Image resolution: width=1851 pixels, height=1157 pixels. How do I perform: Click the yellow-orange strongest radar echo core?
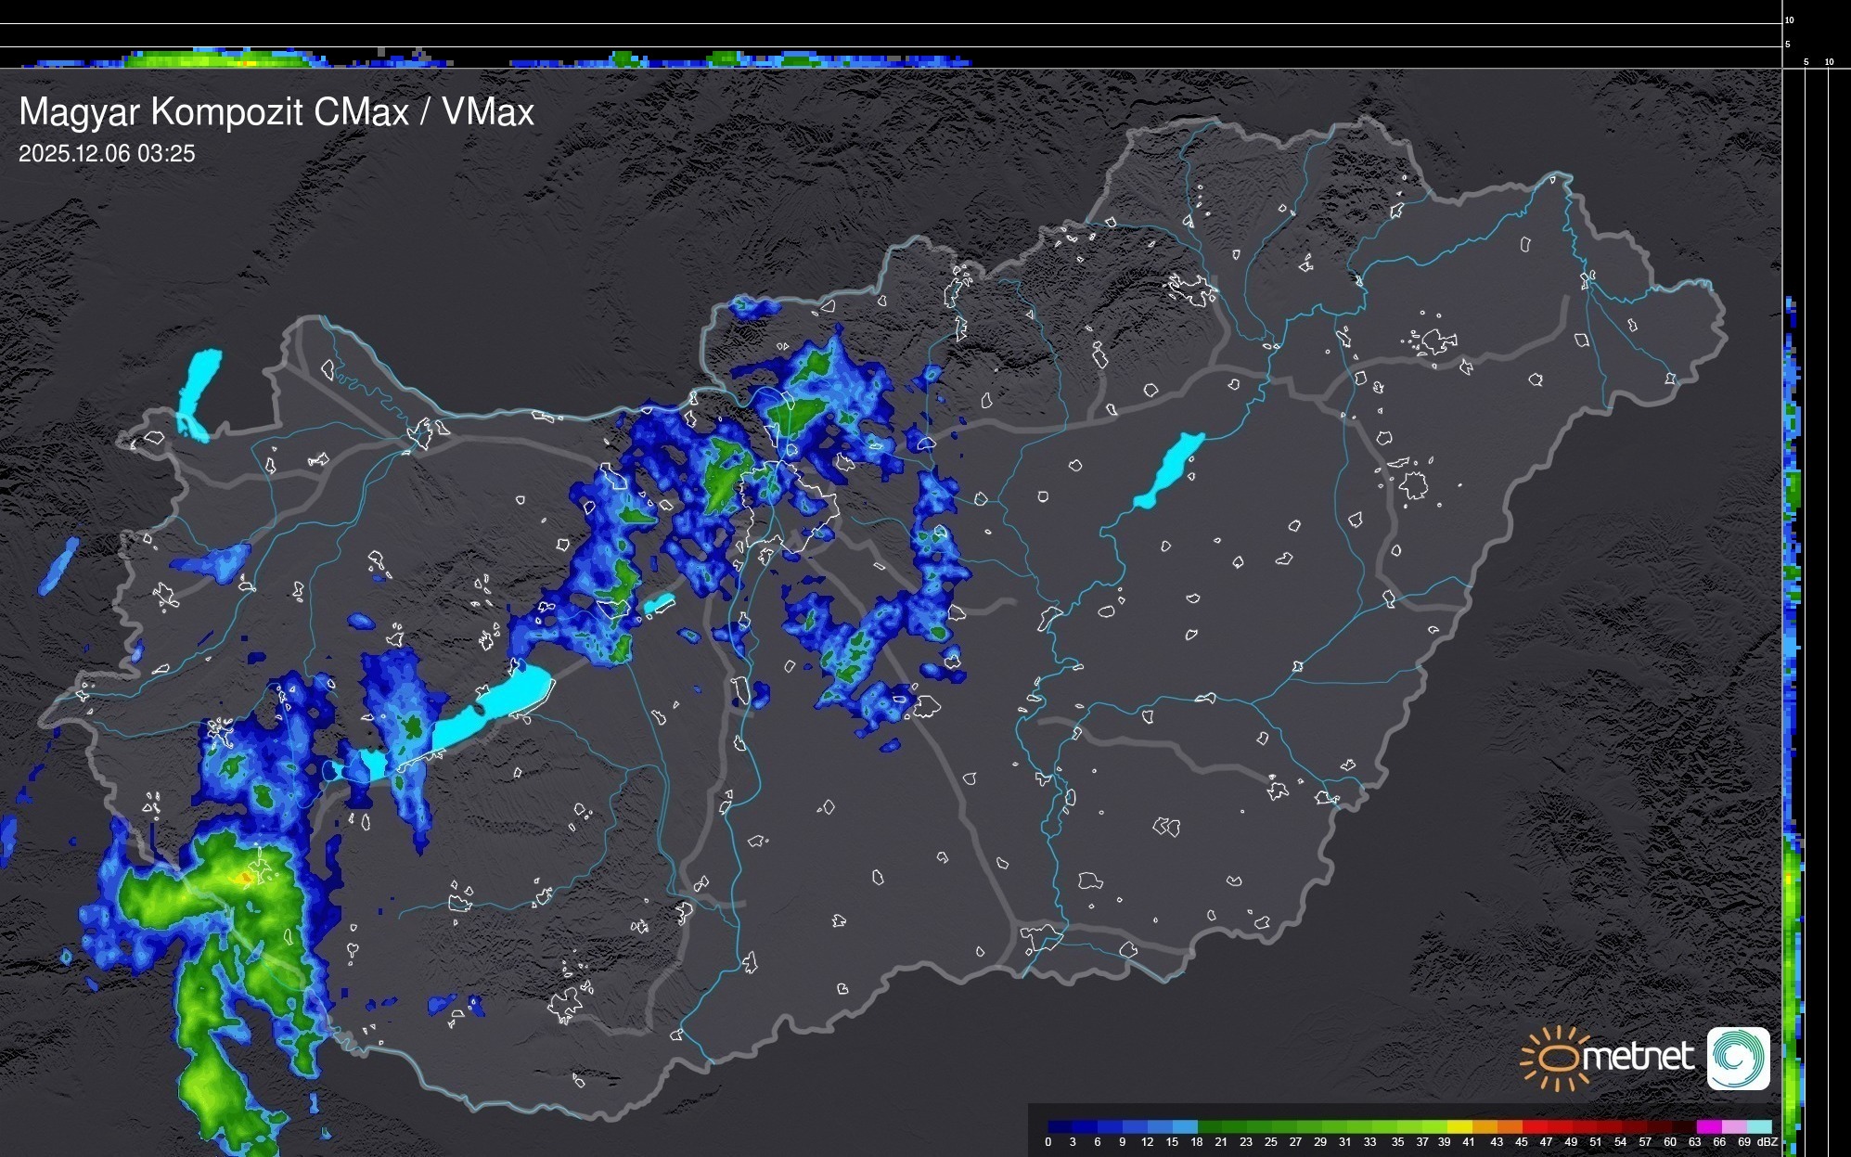tap(245, 877)
